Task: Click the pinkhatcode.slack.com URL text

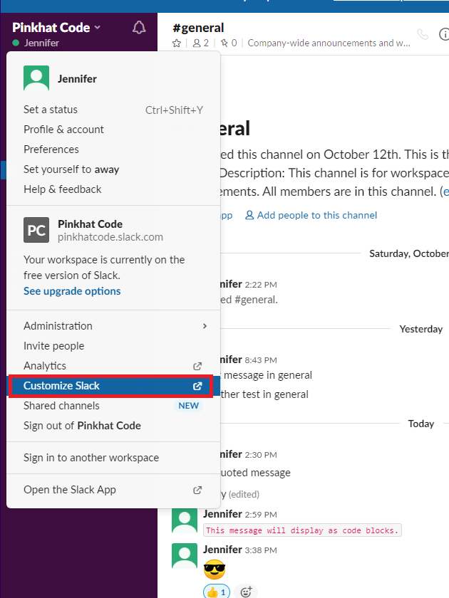Action: pyautogui.click(x=110, y=237)
